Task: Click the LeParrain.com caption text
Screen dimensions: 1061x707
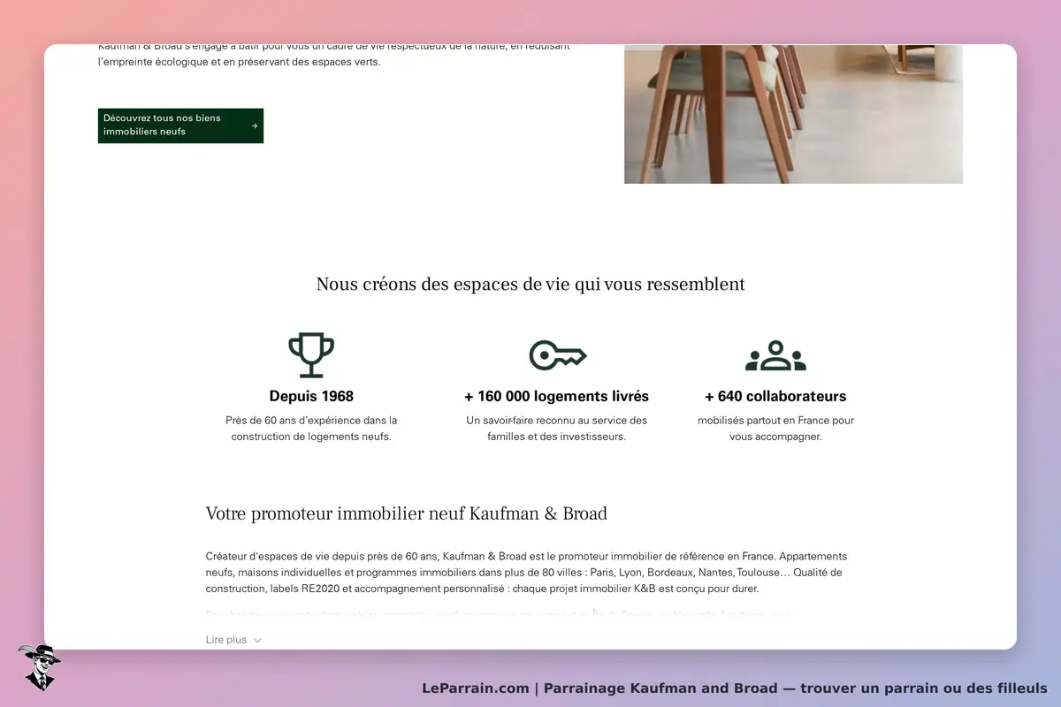Action: point(734,688)
